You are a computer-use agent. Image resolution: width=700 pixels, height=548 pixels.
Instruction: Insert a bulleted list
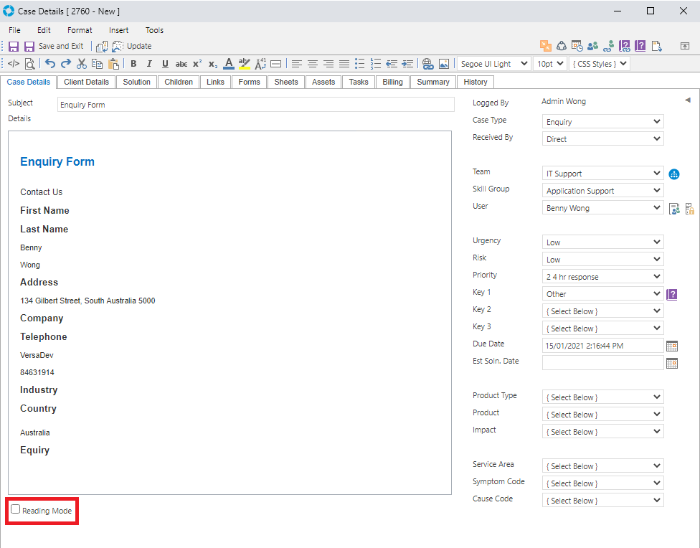(x=360, y=64)
